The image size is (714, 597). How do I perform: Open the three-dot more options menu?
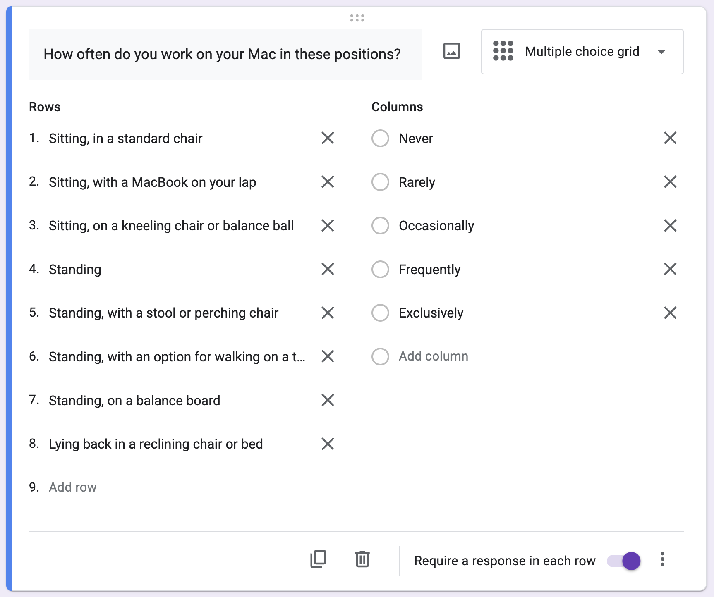(x=662, y=559)
